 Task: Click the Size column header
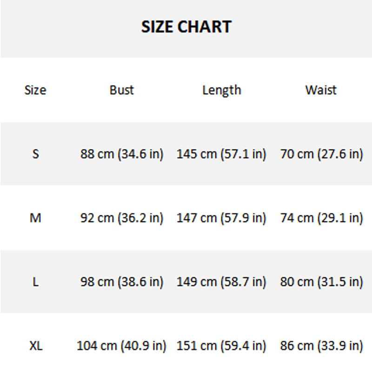[x=35, y=90]
